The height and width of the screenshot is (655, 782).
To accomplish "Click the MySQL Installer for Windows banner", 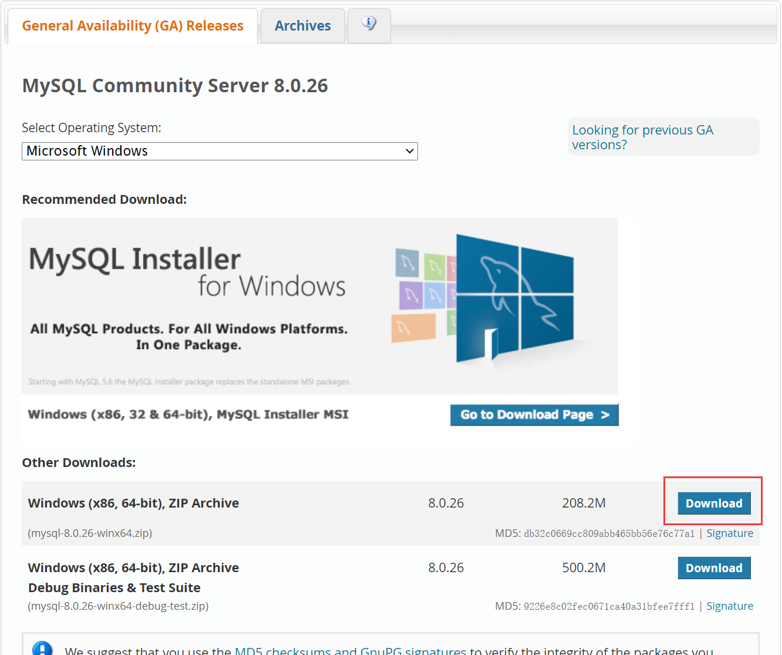I will [320, 306].
